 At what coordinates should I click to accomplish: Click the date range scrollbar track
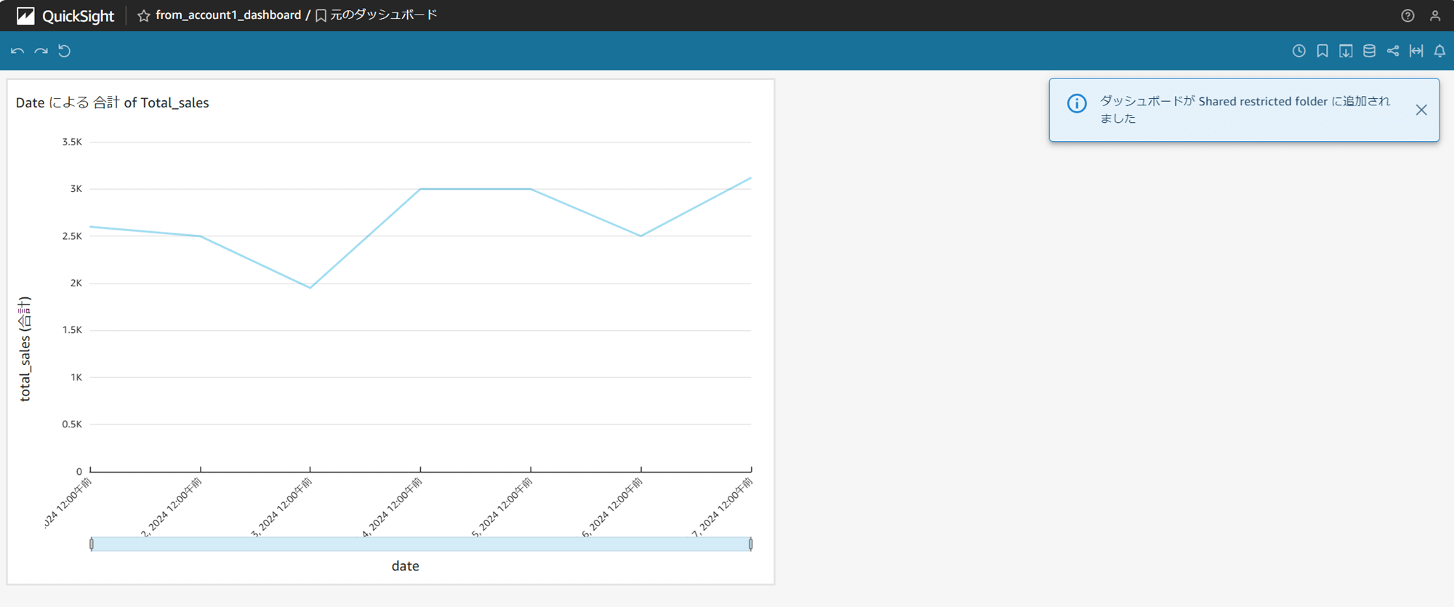(x=421, y=544)
